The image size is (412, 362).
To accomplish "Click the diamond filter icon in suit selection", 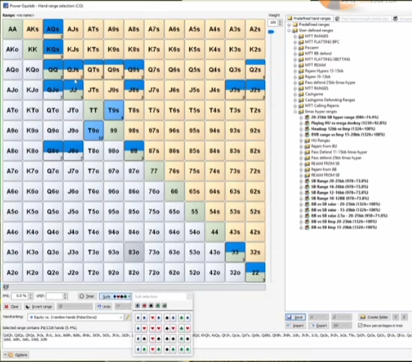I will 137,306.
